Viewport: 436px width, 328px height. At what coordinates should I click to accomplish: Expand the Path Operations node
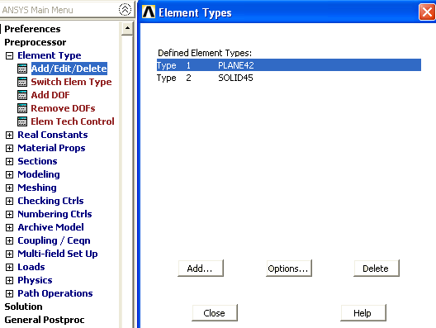(x=9, y=293)
